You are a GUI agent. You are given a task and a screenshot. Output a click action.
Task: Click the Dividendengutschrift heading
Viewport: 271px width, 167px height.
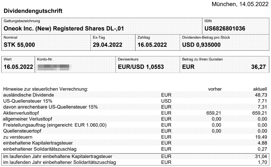(x=33, y=11)
